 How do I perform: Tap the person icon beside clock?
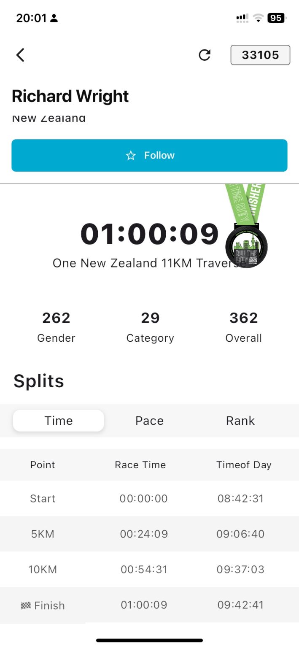click(54, 18)
